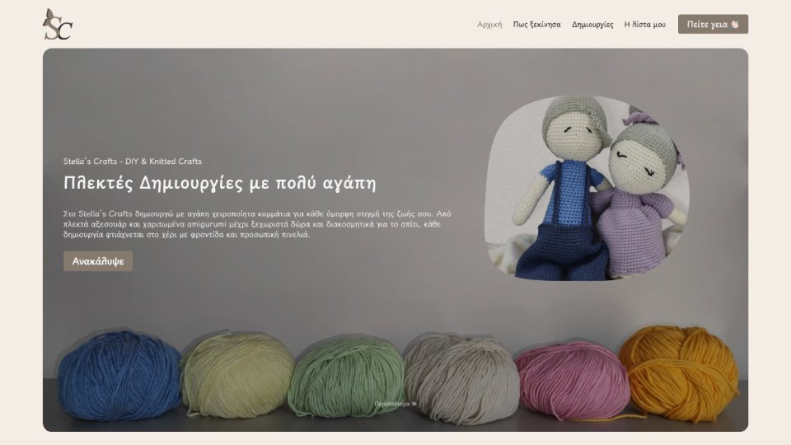Click the waving hand emoji icon

pos(735,24)
